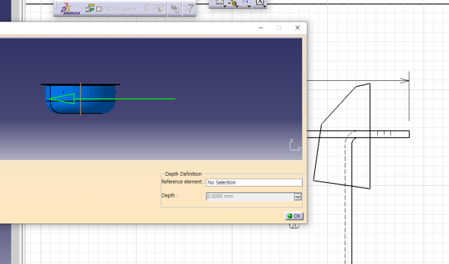This screenshot has height=264, width=449.
Task: Click the greyed save-grid icon in the ENOVIA toolbar
Action: [160, 9]
